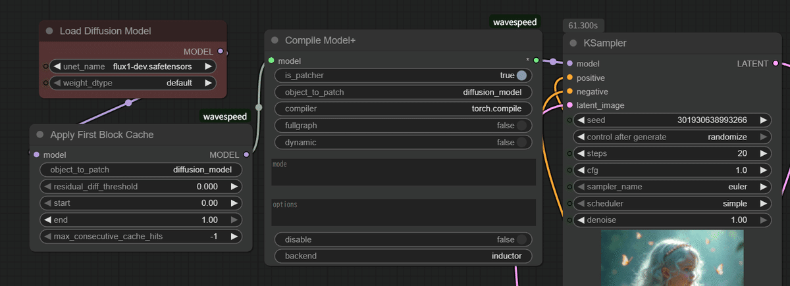Viewport: 790px width, 286px height.
Task: Toggle the disable option in Compile Model+
Action: click(521, 240)
